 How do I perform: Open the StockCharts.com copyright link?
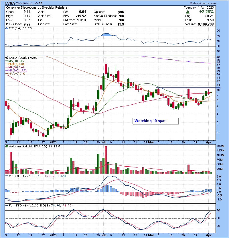click(x=203, y=3)
